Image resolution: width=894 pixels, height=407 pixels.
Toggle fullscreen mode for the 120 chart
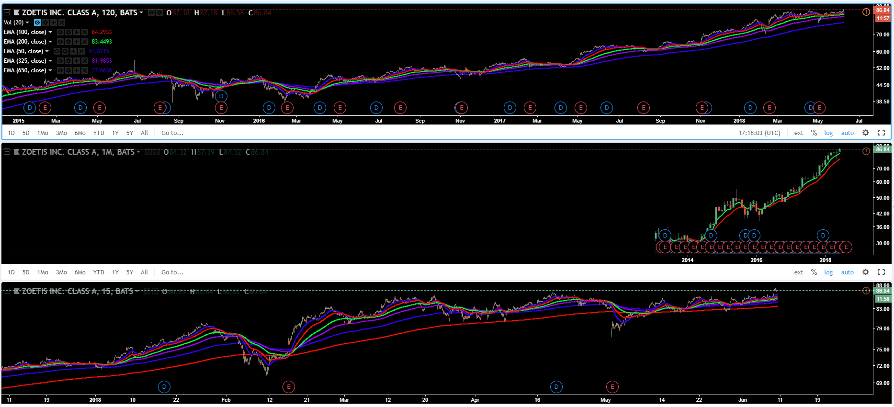881,133
